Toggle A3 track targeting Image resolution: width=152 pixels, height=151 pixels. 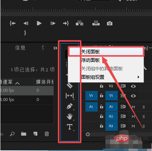[112, 126]
